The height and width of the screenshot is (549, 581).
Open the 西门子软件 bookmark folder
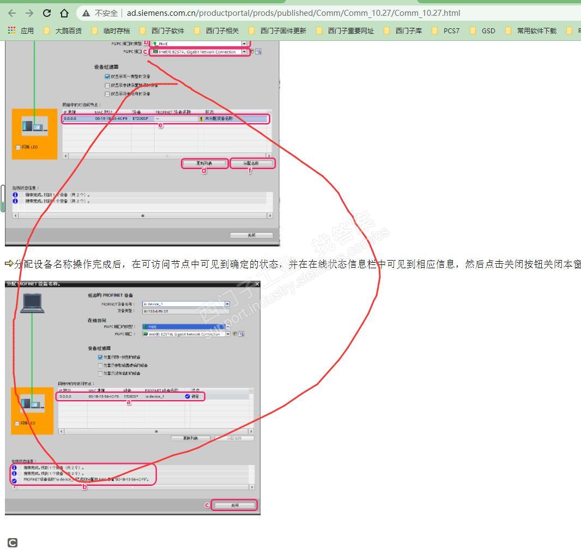pyautogui.click(x=162, y=31)
